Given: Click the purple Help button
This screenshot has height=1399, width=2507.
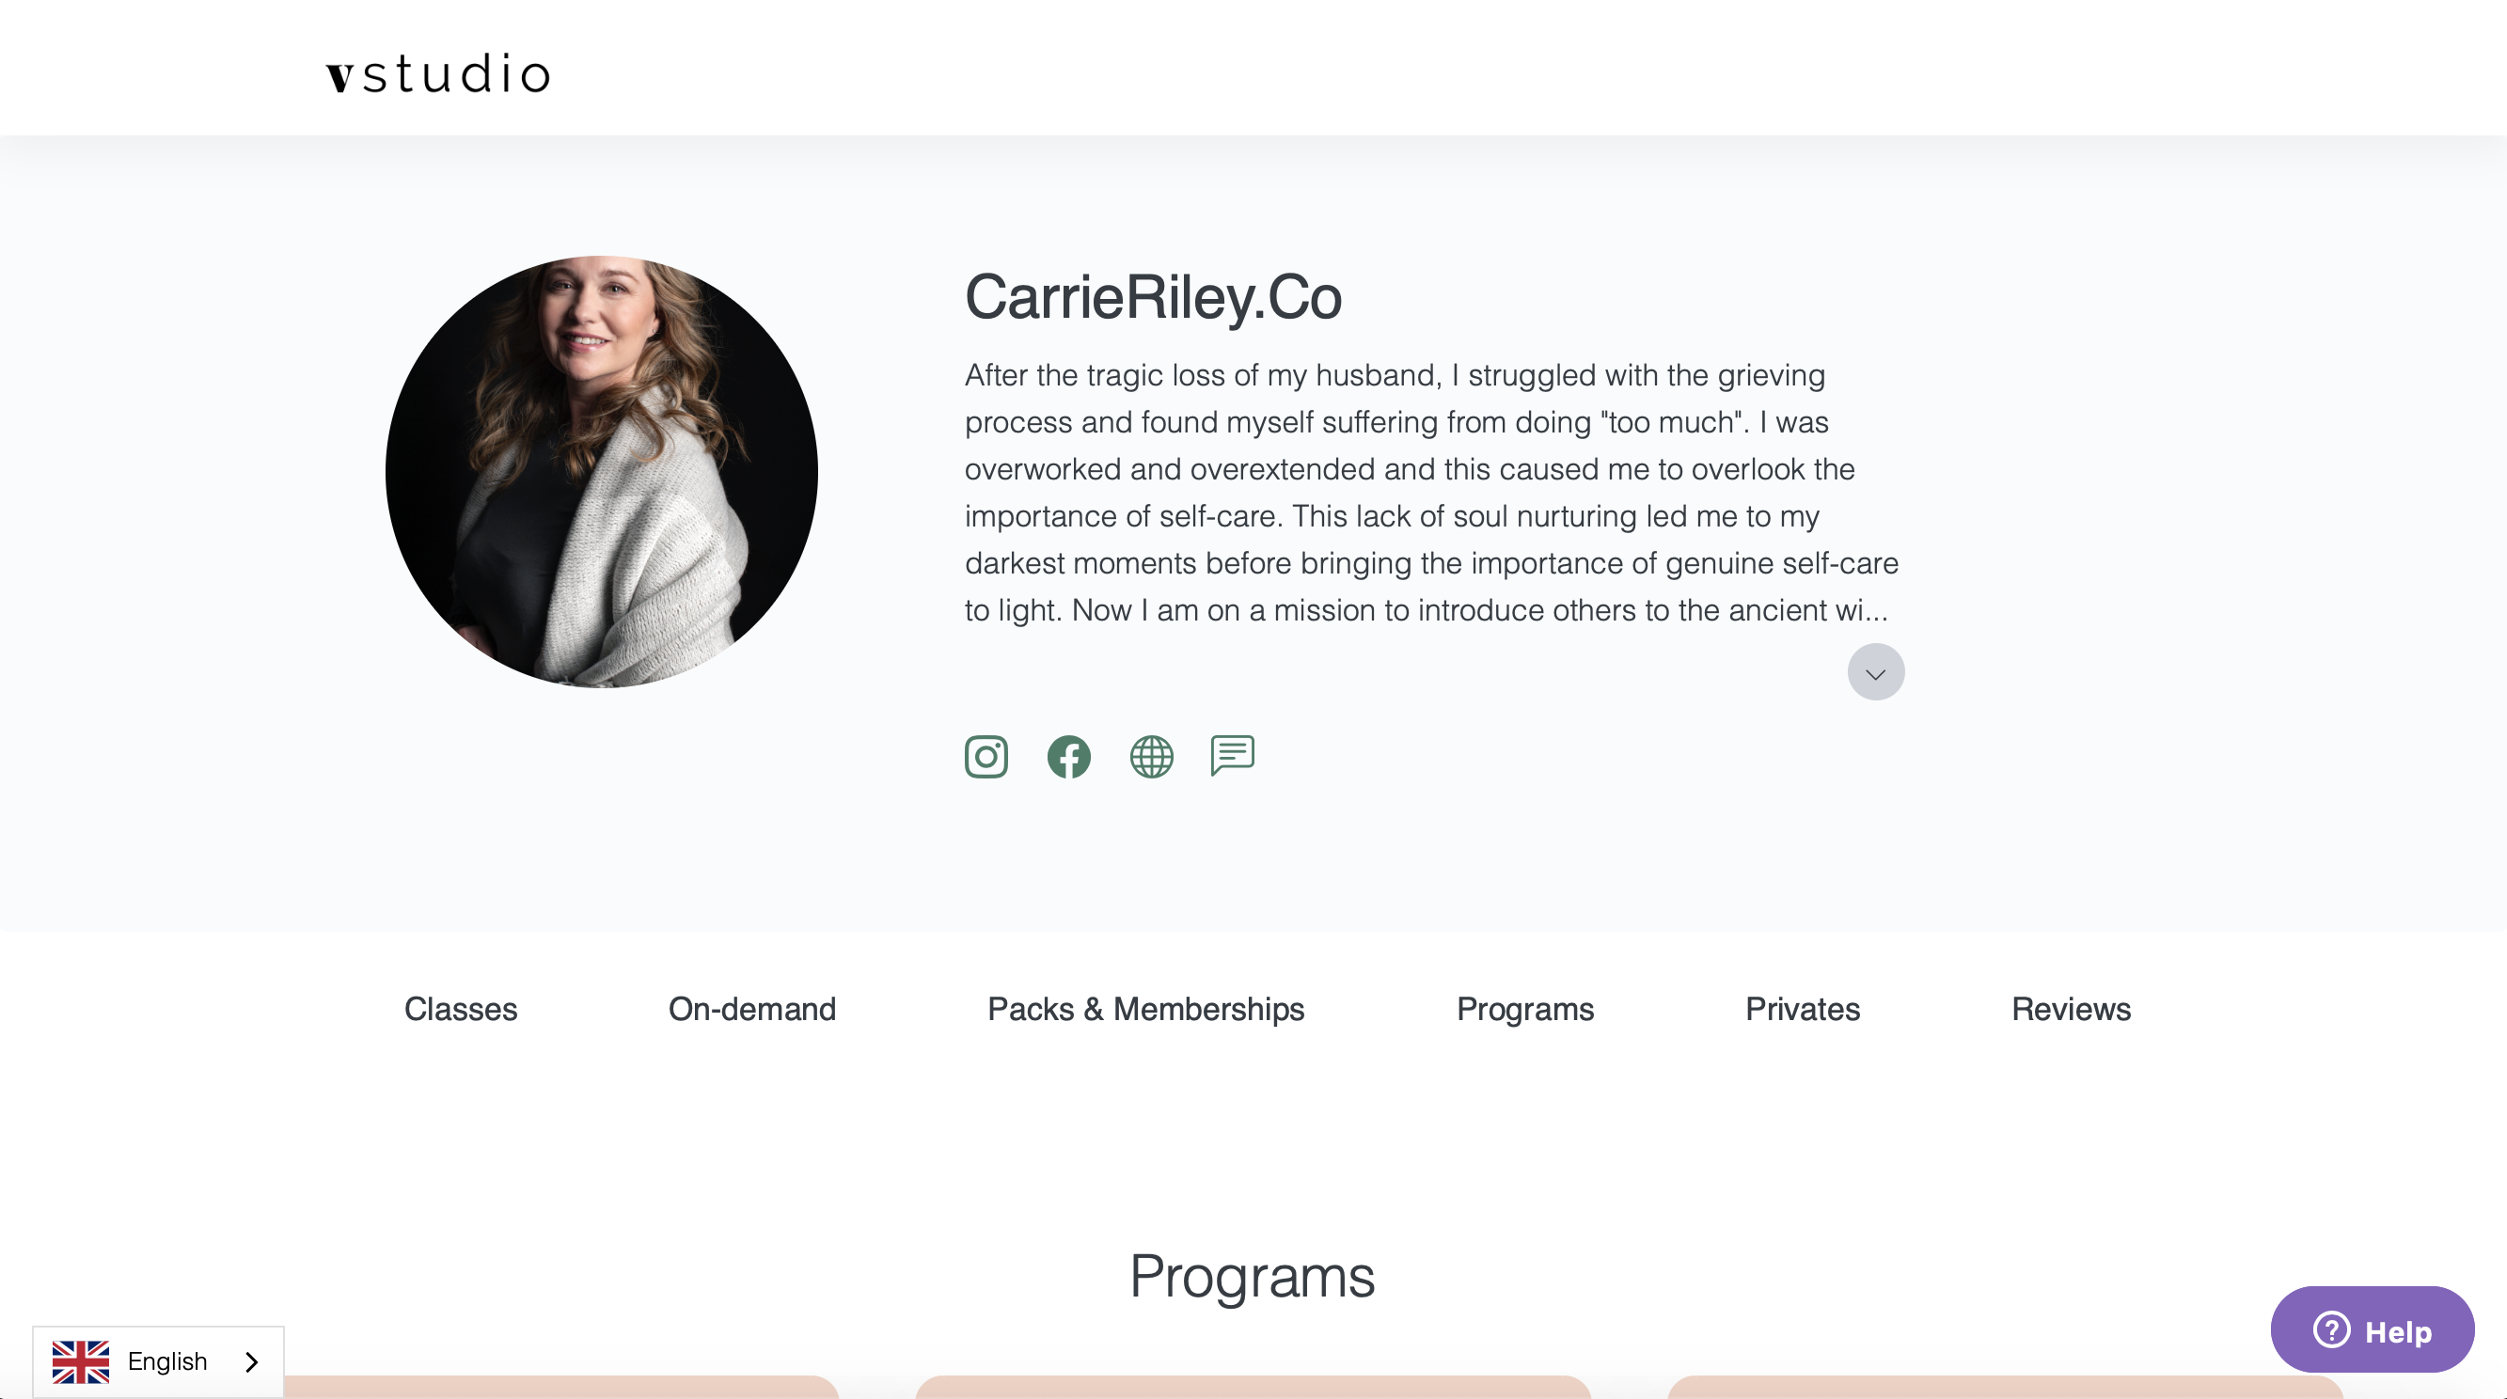Looking at the screenshot, I should [x=2372, y=1328].
